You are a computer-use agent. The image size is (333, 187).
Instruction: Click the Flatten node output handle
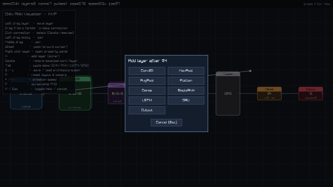[240, 94]
